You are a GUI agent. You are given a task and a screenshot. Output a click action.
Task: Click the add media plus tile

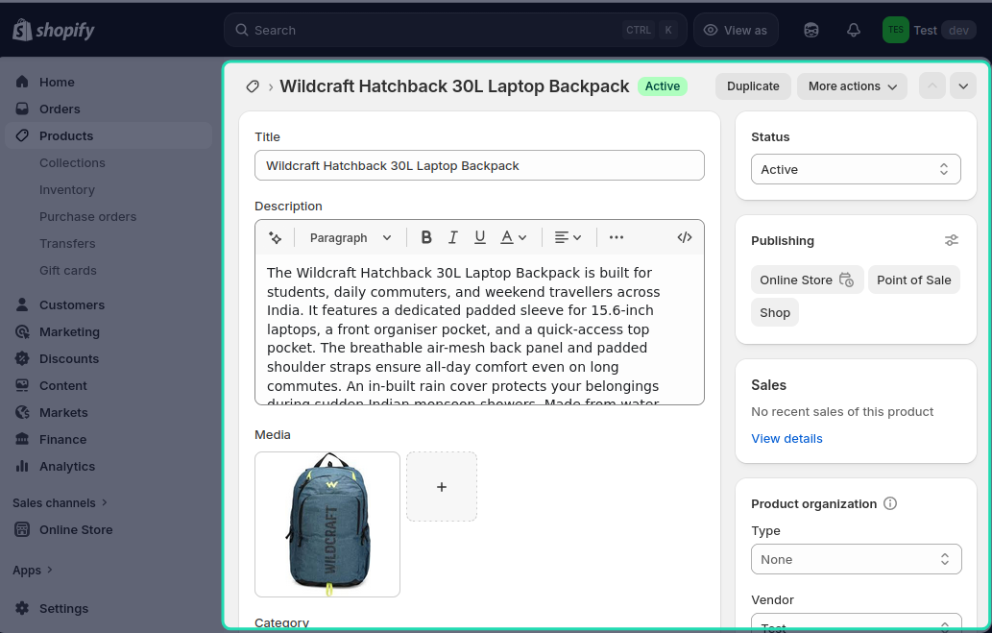tap(442, 487)
